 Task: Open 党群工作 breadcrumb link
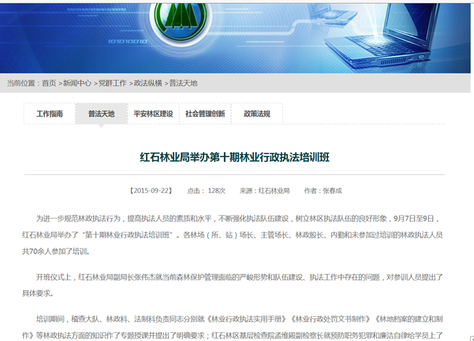112,83
